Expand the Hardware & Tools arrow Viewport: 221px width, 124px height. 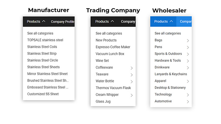click(188, 61)
